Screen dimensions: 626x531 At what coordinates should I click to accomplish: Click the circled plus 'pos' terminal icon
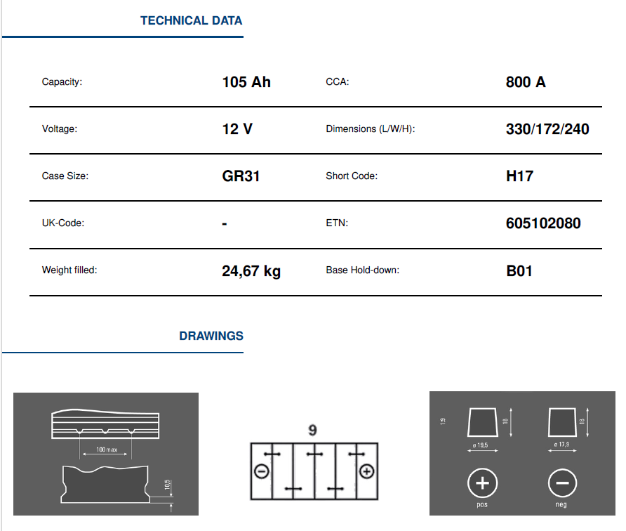(482, 483)
